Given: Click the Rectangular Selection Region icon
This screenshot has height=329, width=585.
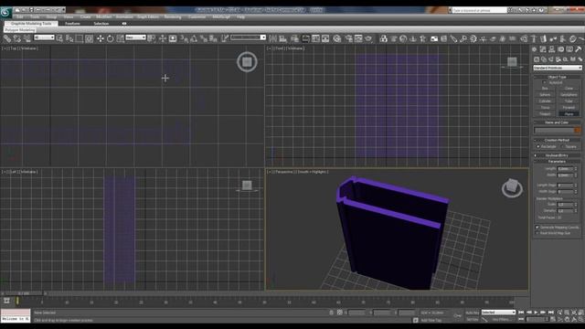Looking at the screenshot, I should pyautogui.click(x=80, y=38).
